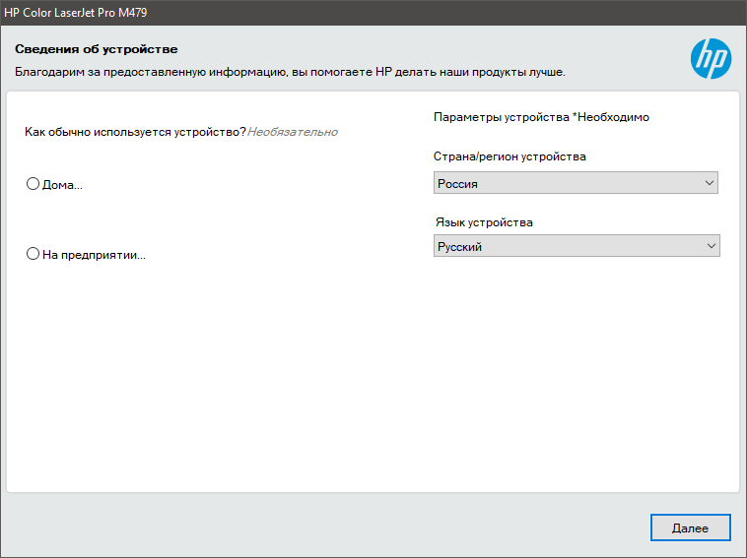Click the "Как обычно используется устройство?" question label
Screen dimensions: 747x558
click(x=135, y=132)
